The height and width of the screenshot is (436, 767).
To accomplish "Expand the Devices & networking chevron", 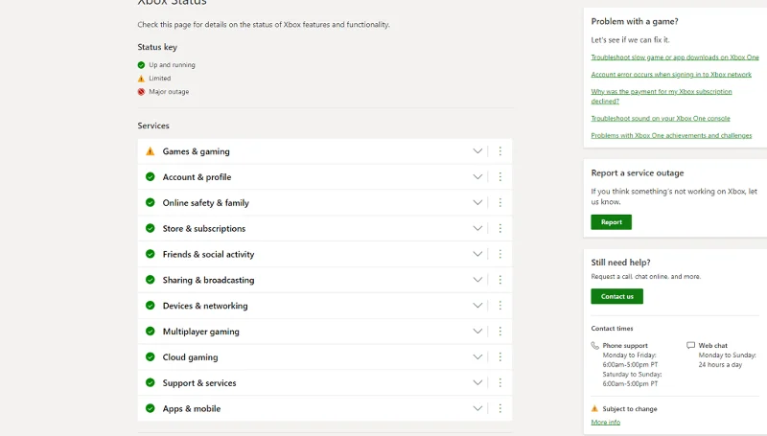I will coord(477,306).
